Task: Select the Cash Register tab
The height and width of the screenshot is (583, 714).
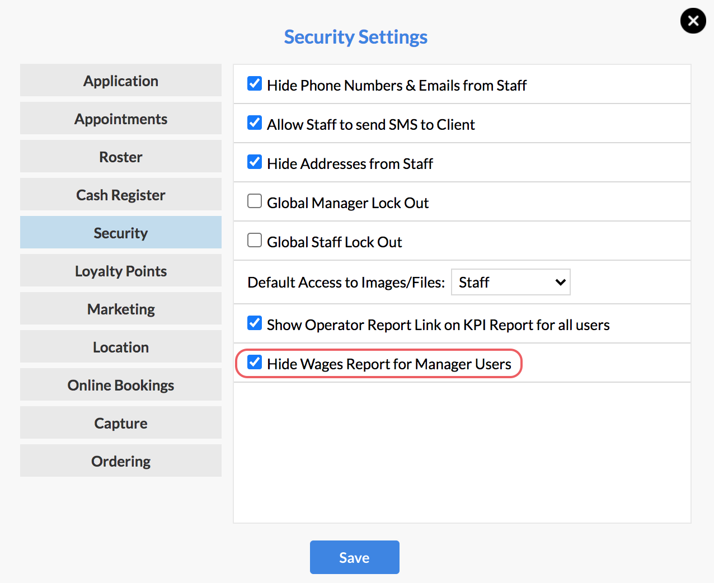Action: (x=121, y=195)
